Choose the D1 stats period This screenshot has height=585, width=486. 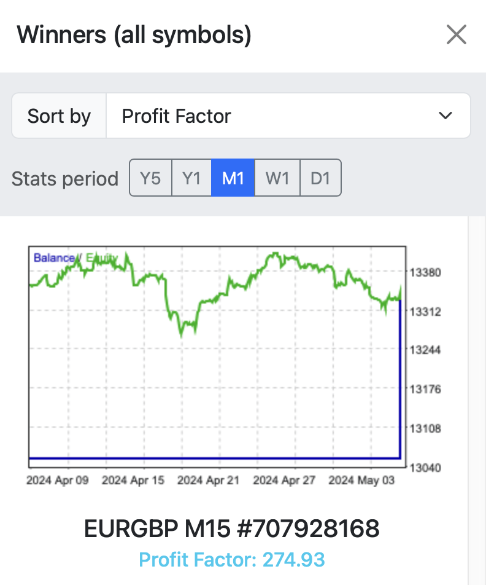(320, 178)
